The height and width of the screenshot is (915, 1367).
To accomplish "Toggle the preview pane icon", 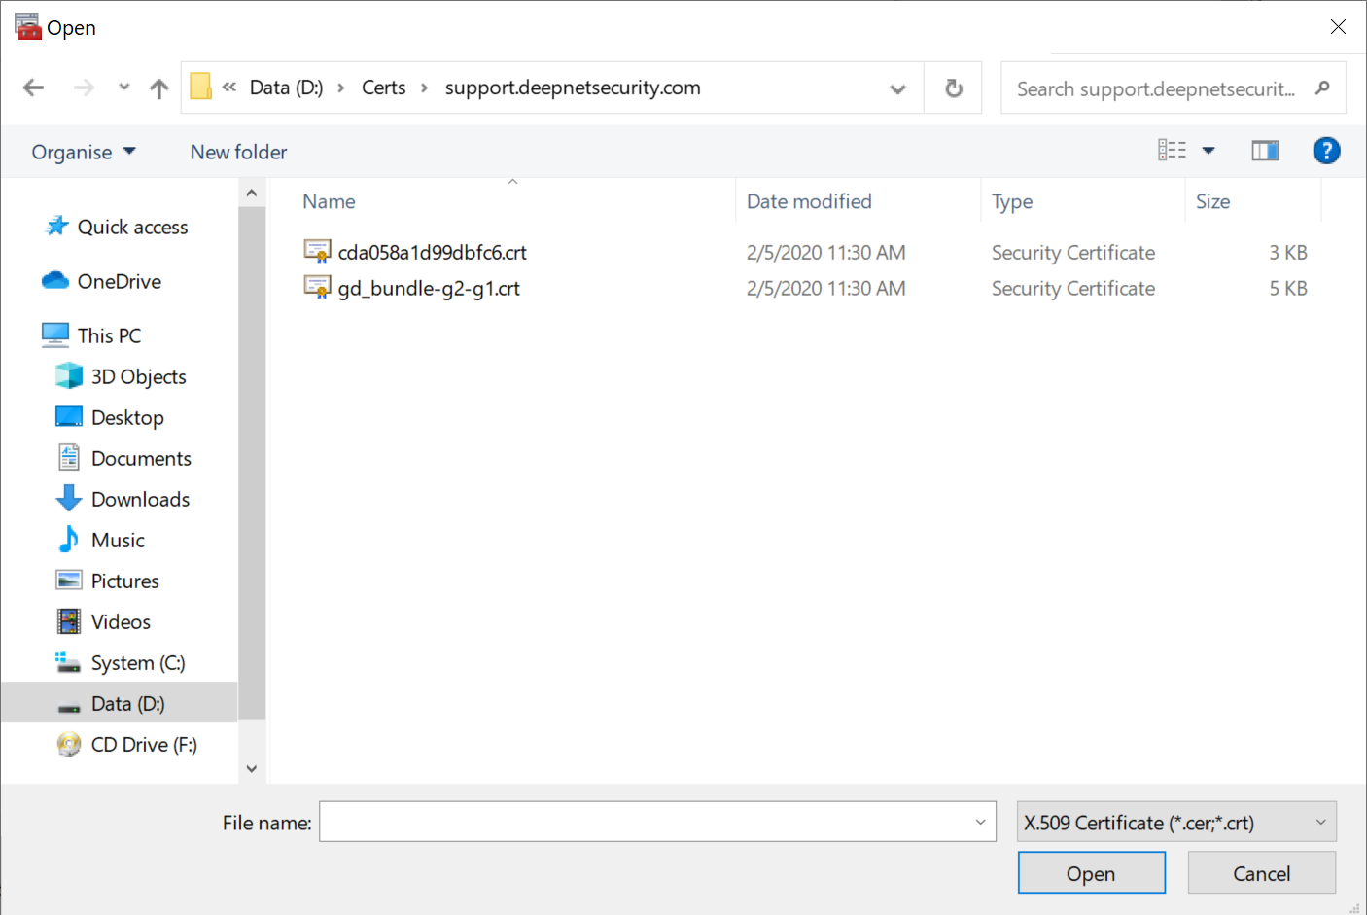I will [1265, 151].
